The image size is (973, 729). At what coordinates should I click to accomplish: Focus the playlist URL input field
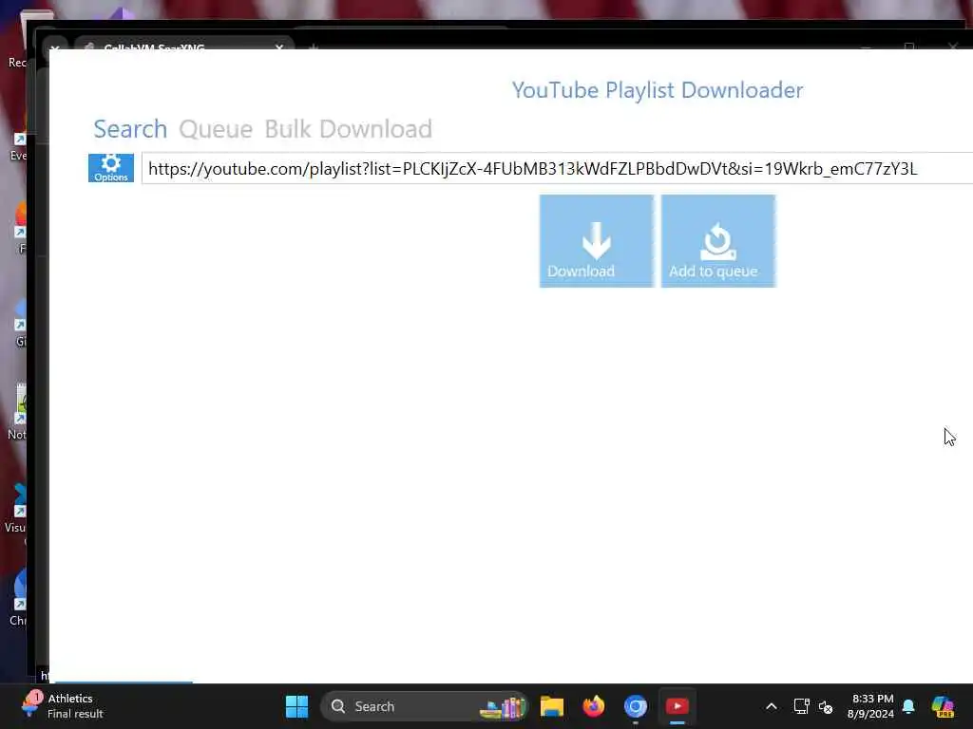557,169
